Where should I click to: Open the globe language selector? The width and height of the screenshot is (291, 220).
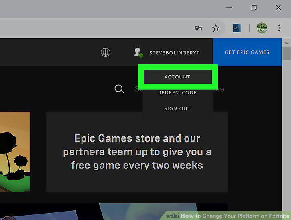coord(105,52)
